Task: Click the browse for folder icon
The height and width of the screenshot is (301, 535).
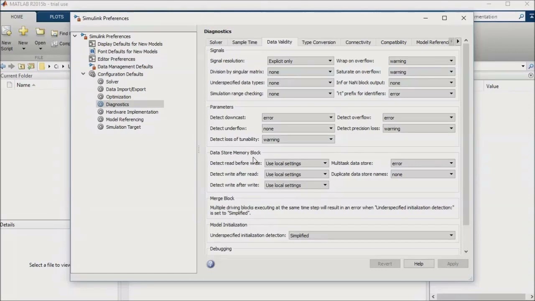Action: pyautogui.click(x=31, y=66)
